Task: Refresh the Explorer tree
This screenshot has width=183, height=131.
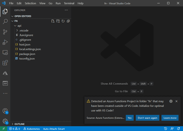Action: pos(63,21)
